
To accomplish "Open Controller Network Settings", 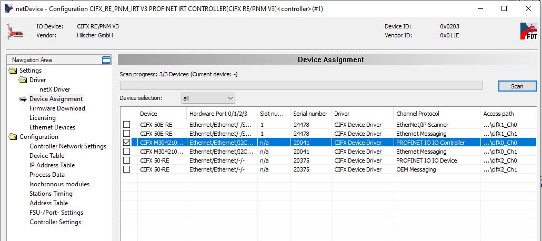I will tap(68, 146).
